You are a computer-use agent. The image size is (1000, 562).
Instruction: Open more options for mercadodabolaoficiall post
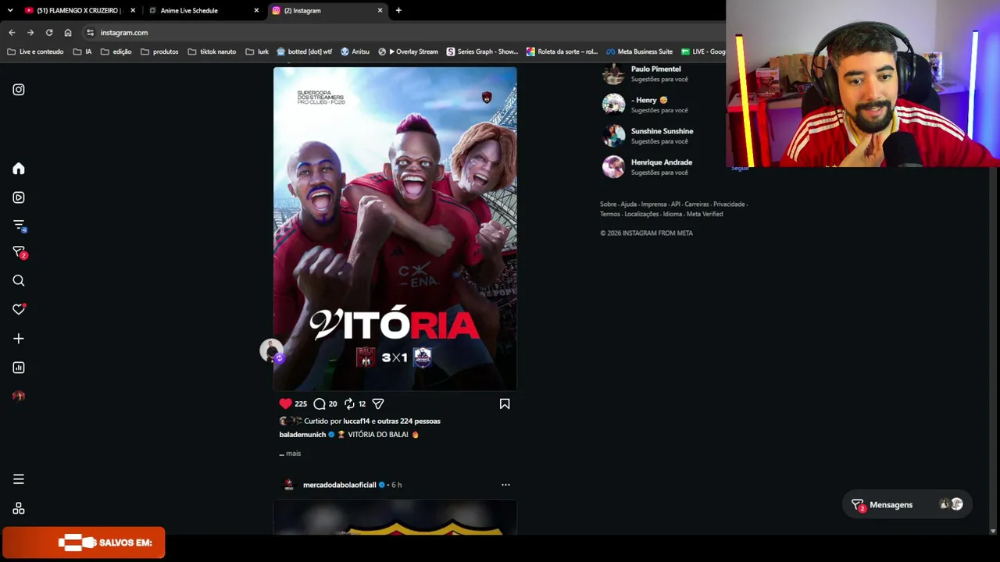point(505,485)
